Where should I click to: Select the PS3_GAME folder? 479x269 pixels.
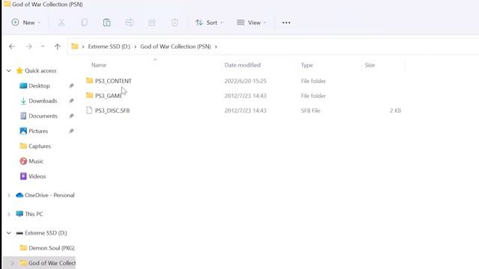point(109,96)
